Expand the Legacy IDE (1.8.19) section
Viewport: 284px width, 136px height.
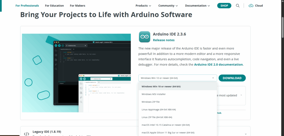click(245, 134)
